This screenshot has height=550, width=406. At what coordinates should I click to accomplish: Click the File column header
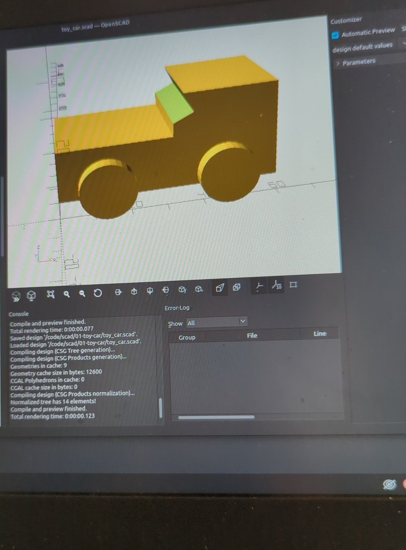(252, 335)
